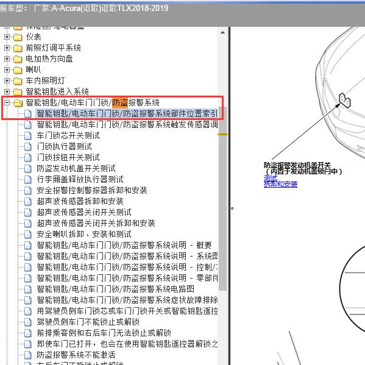
Task: Click document icon beside 系统说明 - 概要
Action: coord(27,245)
